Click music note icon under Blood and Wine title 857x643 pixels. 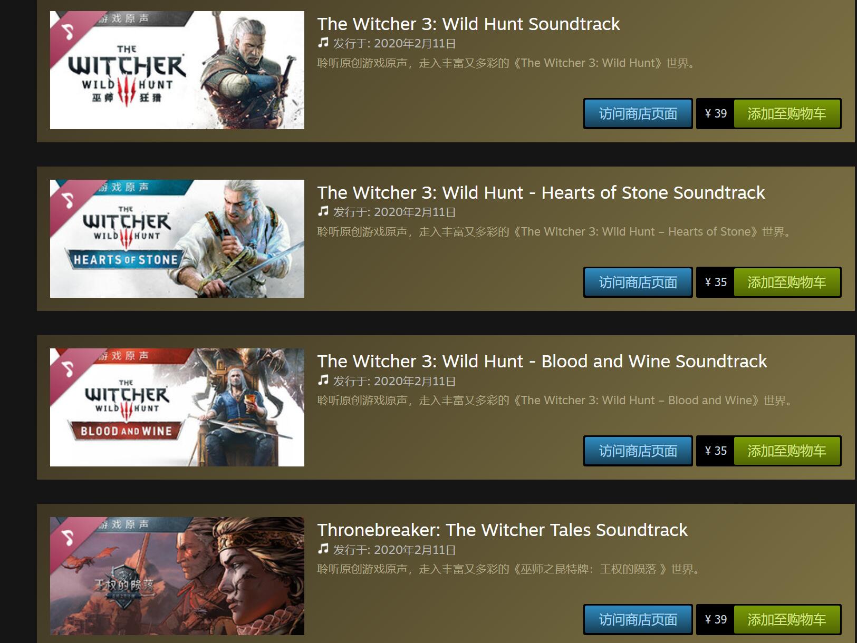coord(323,380)
